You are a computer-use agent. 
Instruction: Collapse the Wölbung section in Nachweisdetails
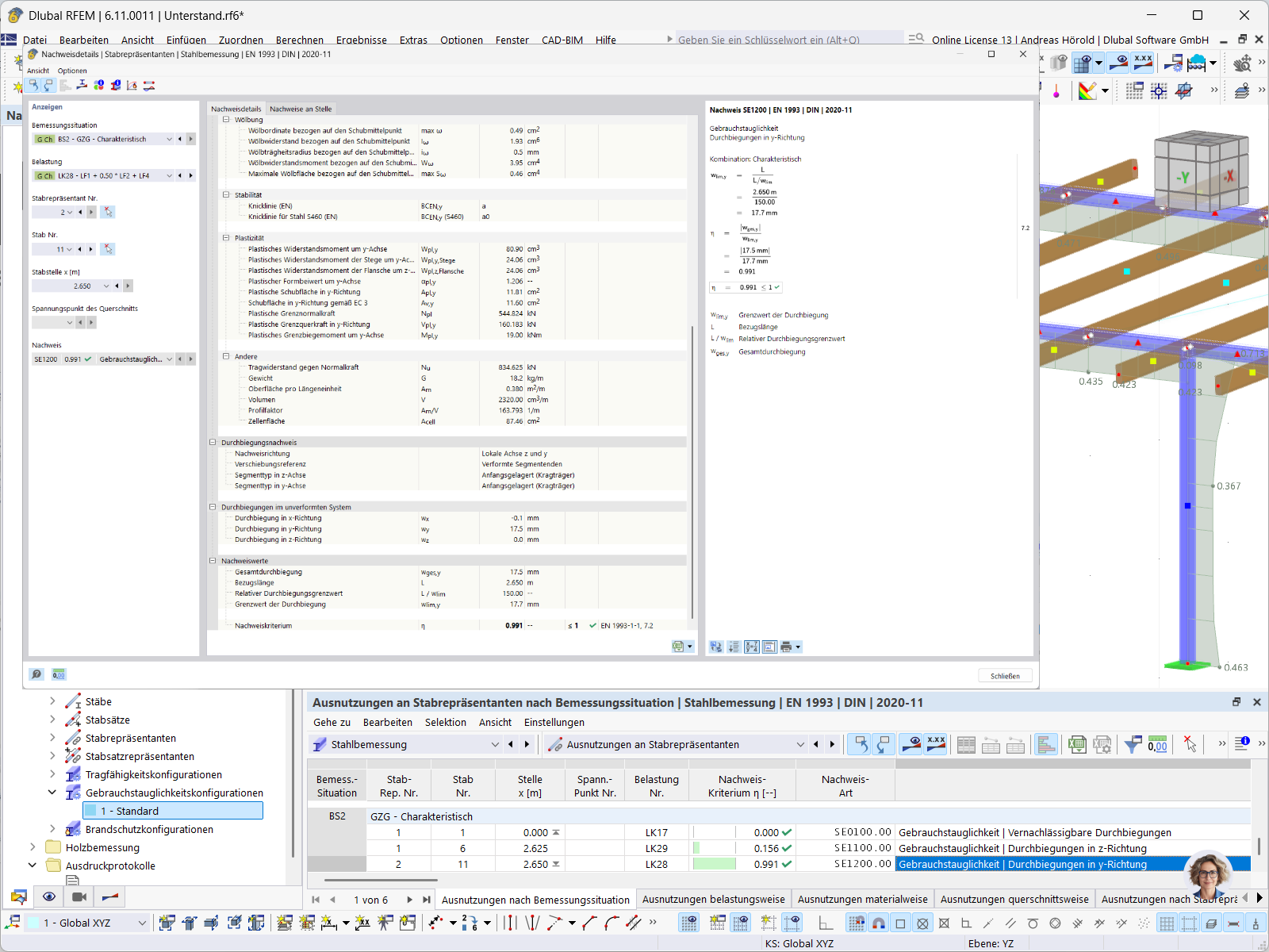pyautogui.click(x=228, y=119)
